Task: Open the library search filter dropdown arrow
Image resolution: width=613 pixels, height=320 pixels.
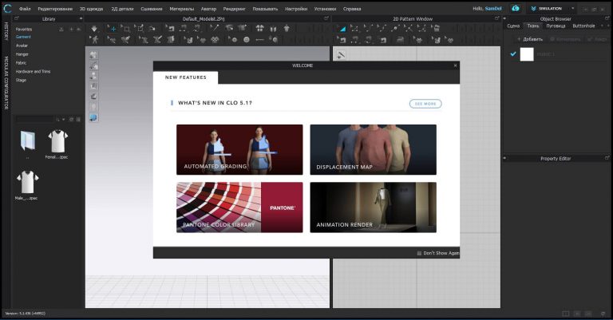Action: point(64,119)
